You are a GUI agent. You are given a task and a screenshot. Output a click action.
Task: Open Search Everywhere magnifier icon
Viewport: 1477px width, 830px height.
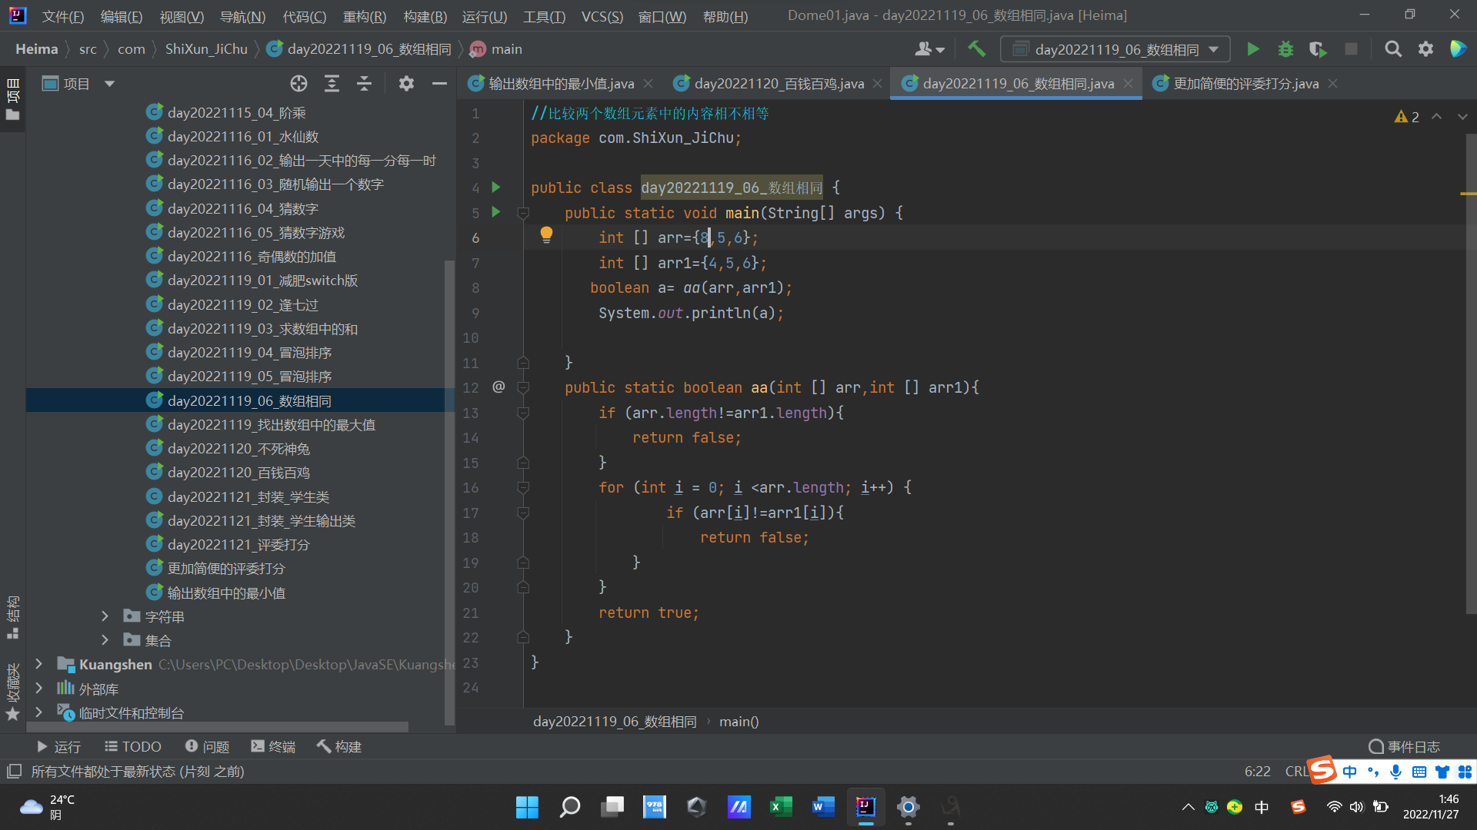click(x=1392, y=49)
